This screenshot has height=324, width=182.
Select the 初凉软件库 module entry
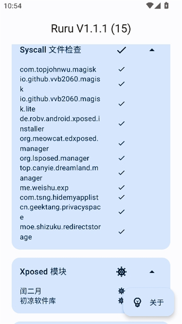point(38,301)
